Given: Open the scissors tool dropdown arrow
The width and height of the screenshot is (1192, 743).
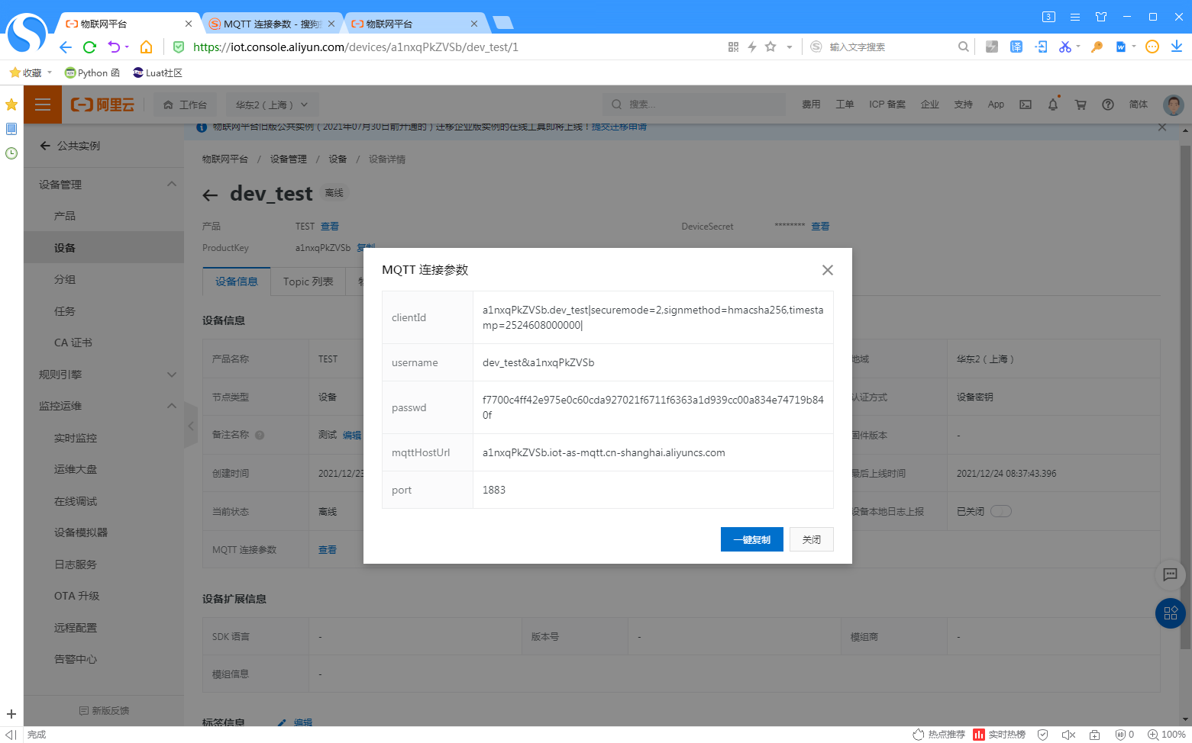Looking at the screenshot, I should point(1078,47).
